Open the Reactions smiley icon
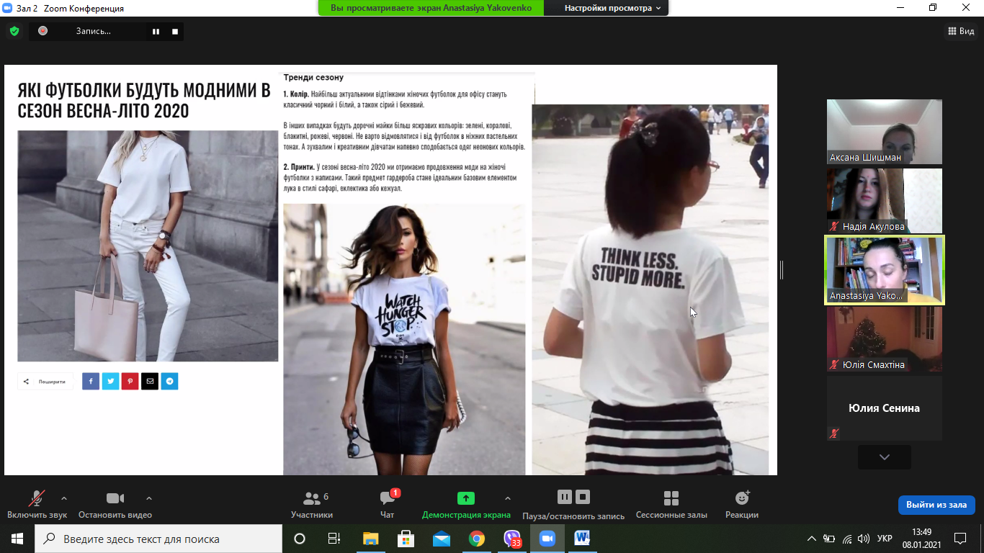The width and height of the screenshot is (984, 553). [742, 498]
